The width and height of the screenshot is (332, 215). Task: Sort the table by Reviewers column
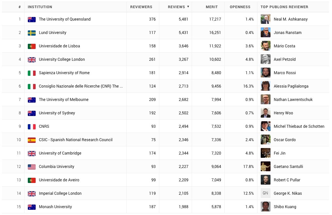[141, 7]
